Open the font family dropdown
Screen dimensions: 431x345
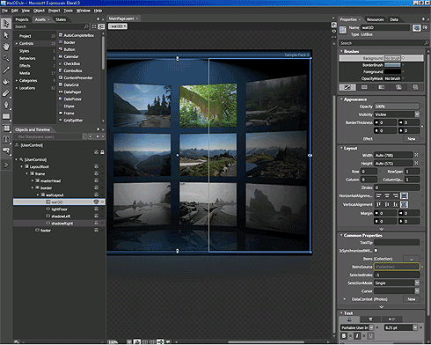(371, 327)
